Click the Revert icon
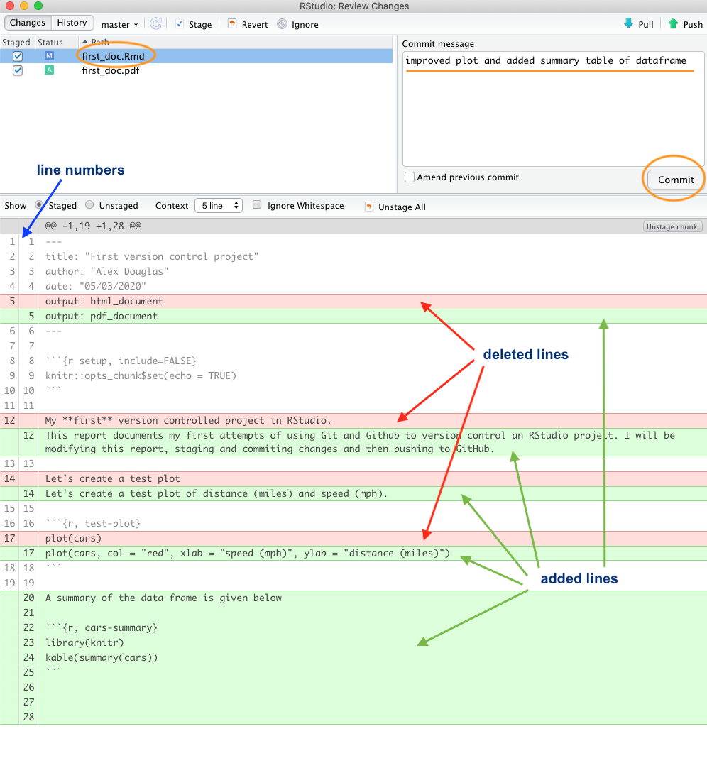Viewport: 707px width, 763px height. (x=232, y=24)
